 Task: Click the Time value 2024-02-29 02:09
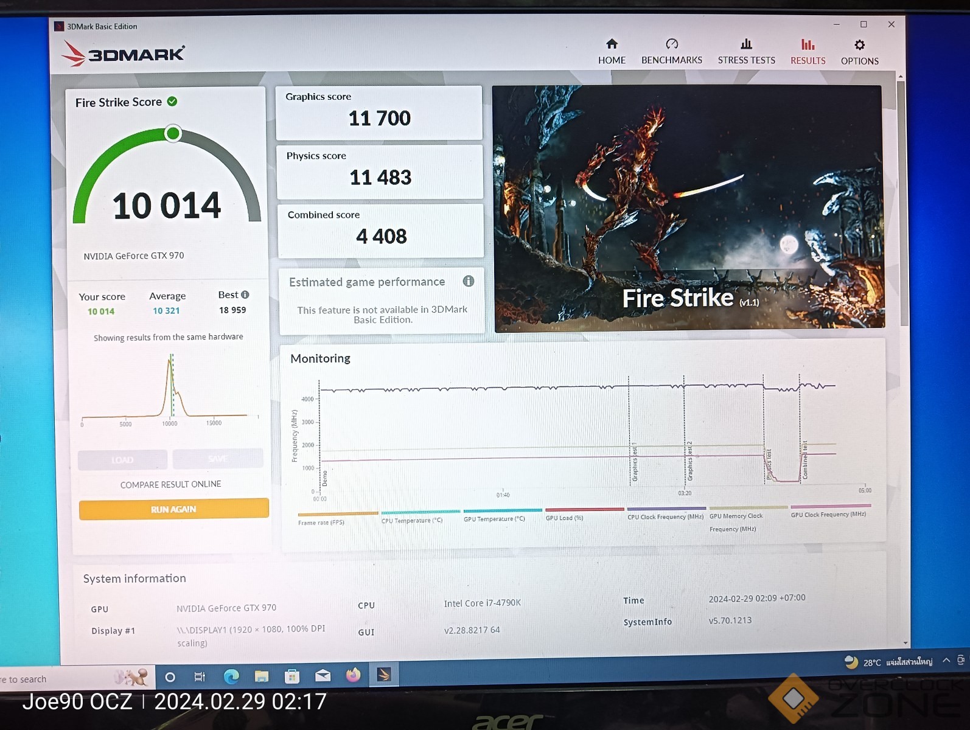click(756, 598)
